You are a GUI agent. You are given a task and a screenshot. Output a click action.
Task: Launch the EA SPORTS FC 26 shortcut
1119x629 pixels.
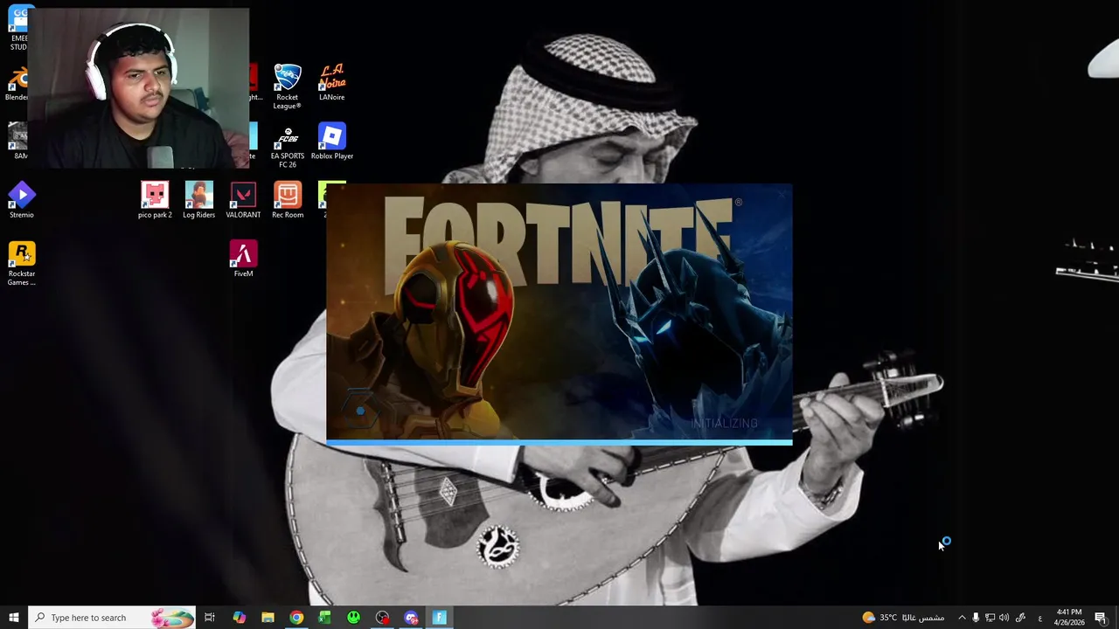(287, 147)
